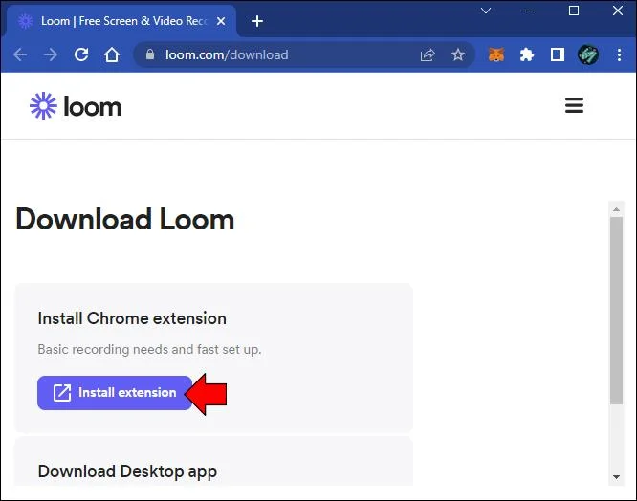Click the Download Desktop app heading
The image size is (637, 501).
[x=127, y=471]
